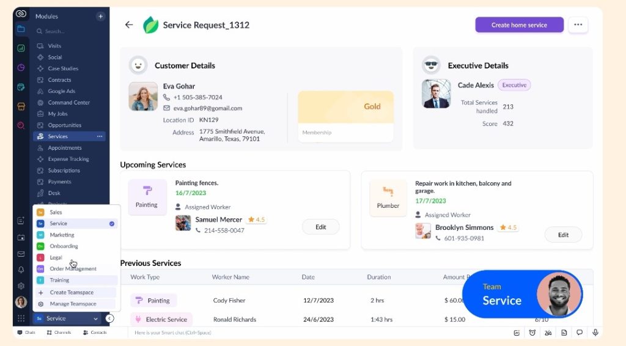626x346 pixels.
Task: Click Cade Alexis executive photo
Action: pos(436,94)
